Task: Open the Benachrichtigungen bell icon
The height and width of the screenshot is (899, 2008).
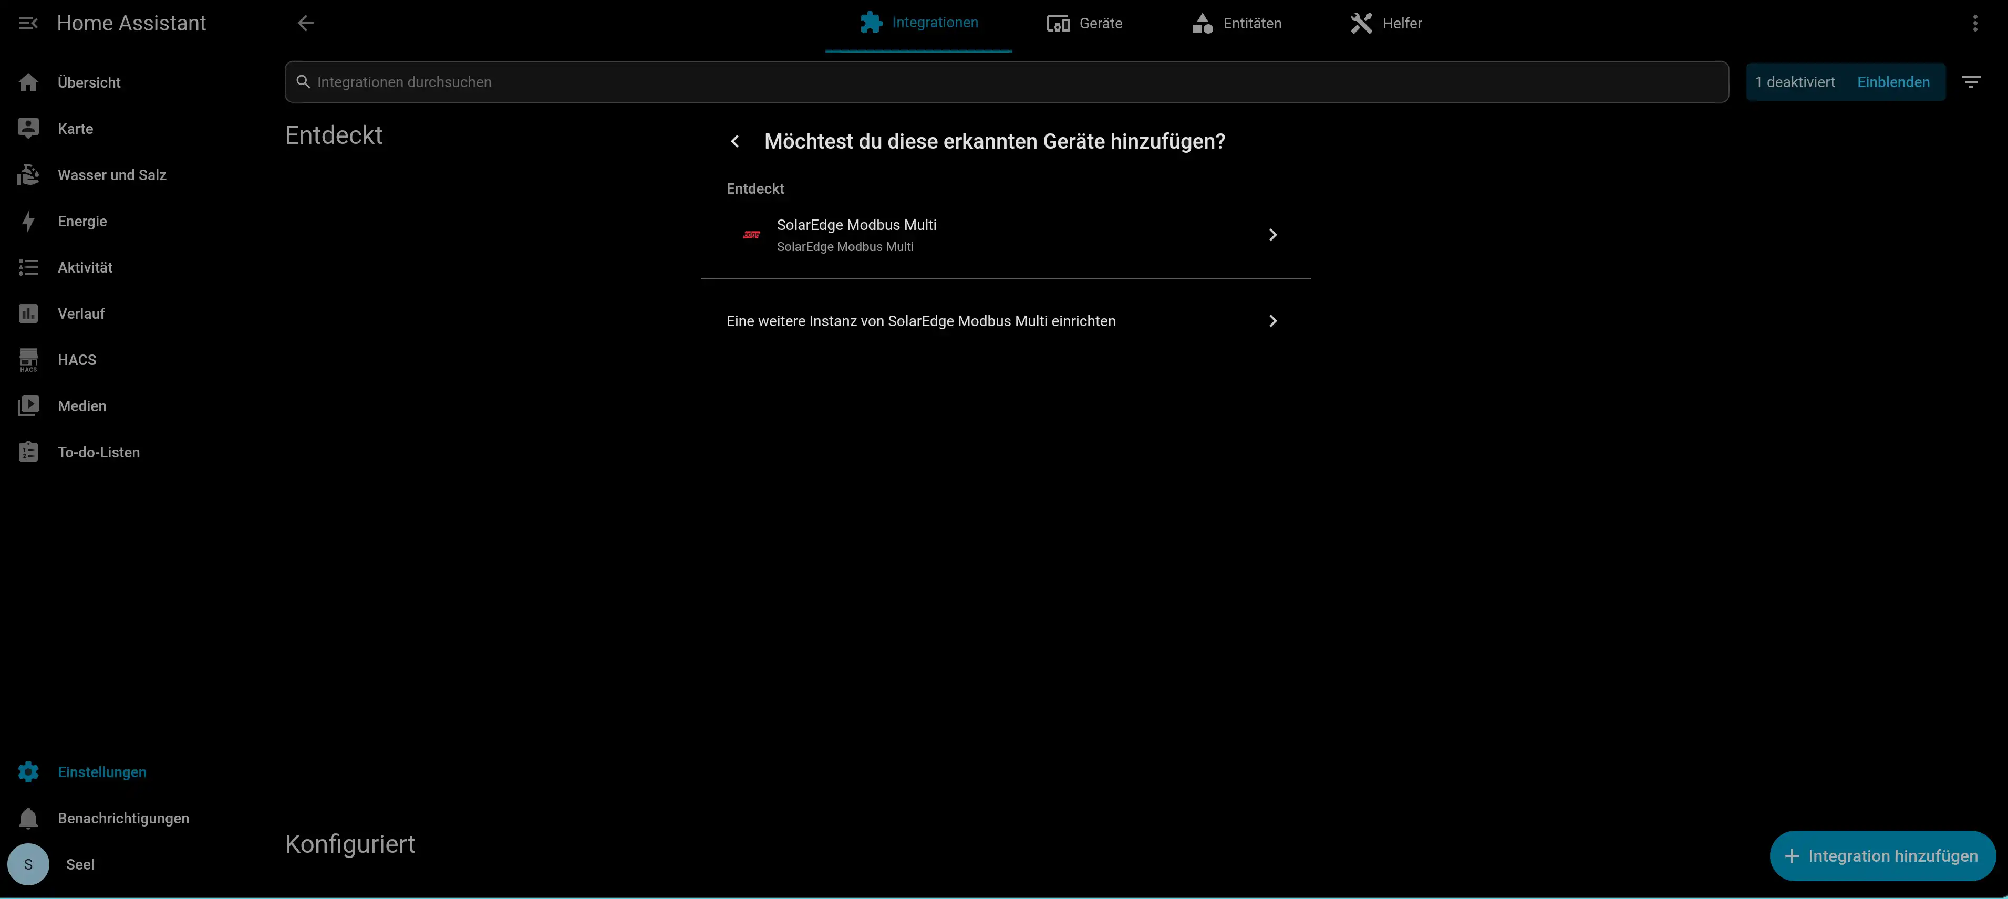Action: [x=28, y=818]
